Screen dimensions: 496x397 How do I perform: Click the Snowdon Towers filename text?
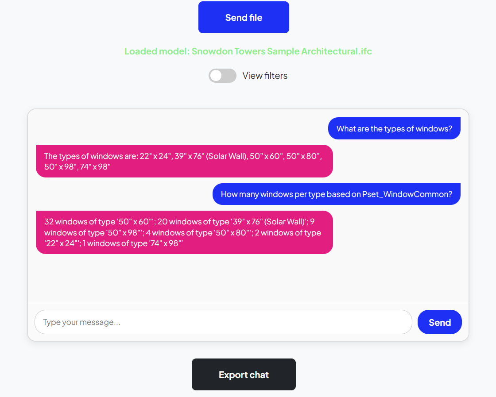click(x=282, y=51)
